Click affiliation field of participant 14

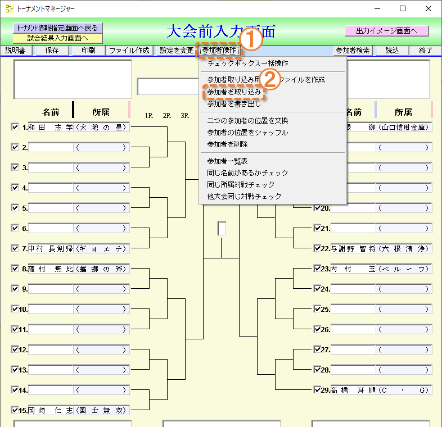pyautogui.click(x=101, y=390)
